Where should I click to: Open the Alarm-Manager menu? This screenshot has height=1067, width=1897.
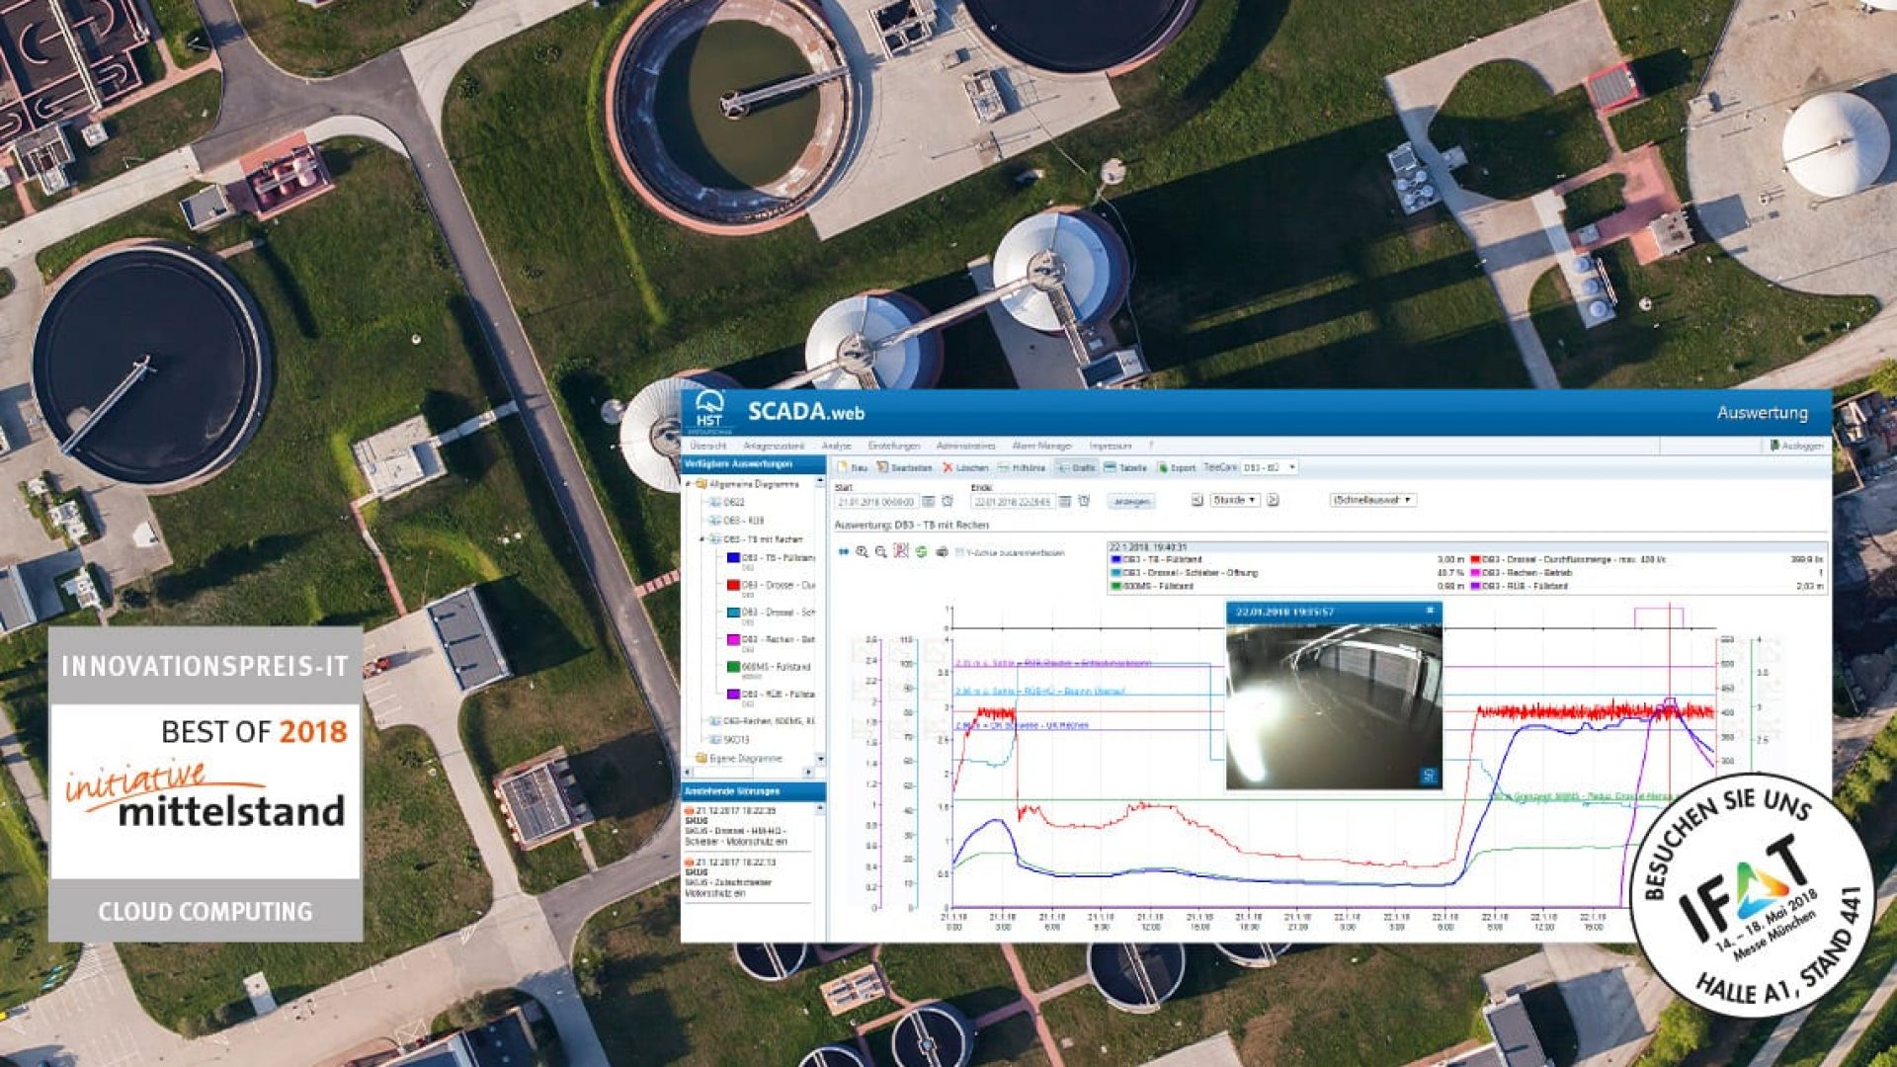[x=1041, y=446]
